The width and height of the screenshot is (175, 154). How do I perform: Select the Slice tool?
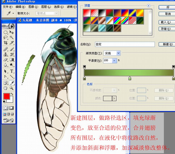[11, 43]
